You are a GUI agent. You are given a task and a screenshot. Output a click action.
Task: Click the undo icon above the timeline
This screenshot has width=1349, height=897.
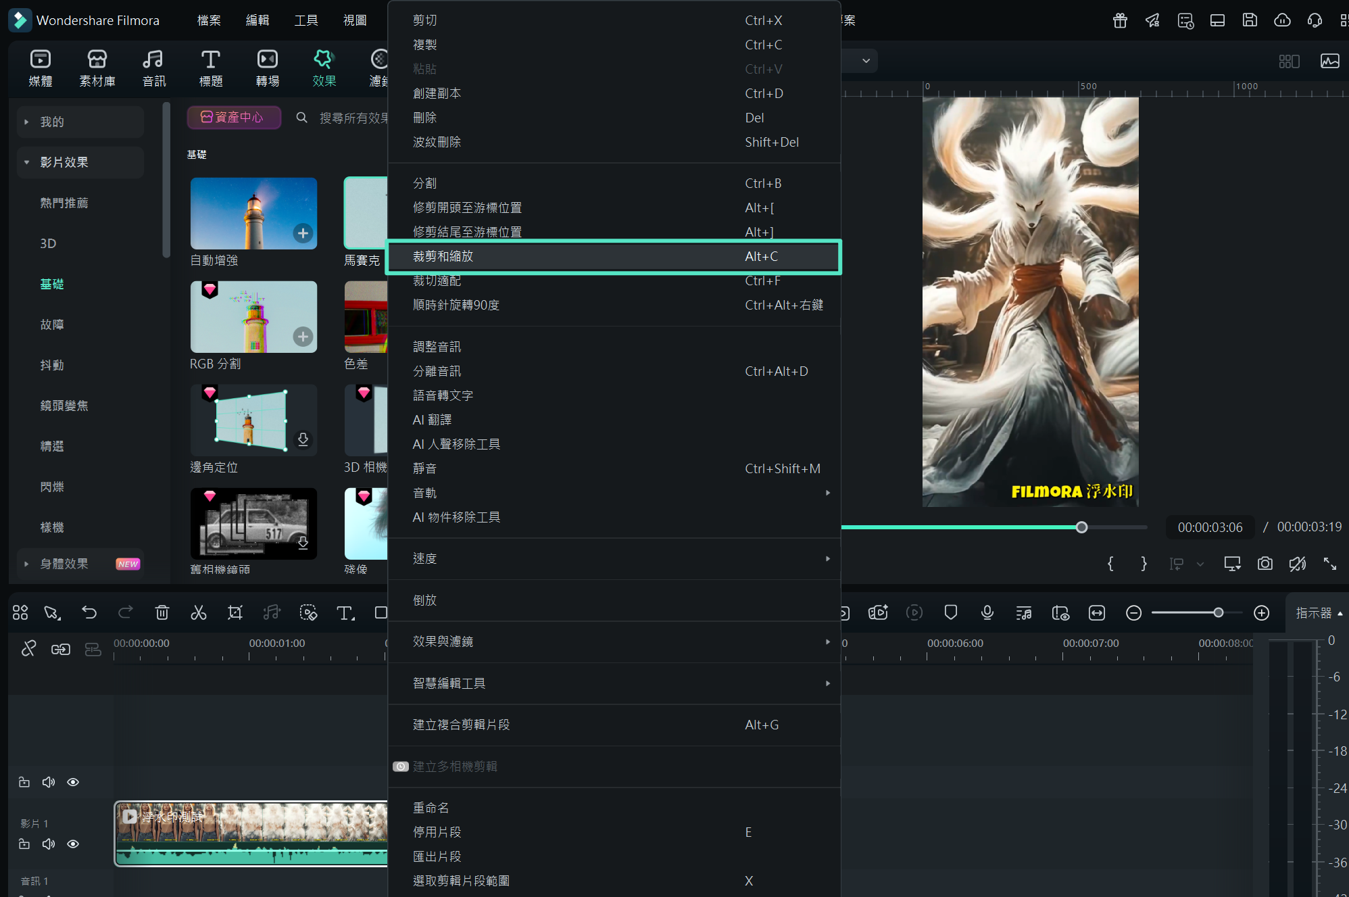pos(89,612)
